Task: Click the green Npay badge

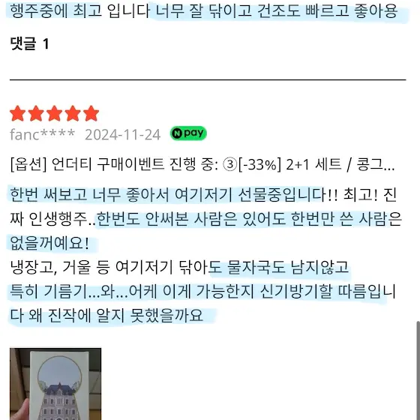Action: (188, 133)
